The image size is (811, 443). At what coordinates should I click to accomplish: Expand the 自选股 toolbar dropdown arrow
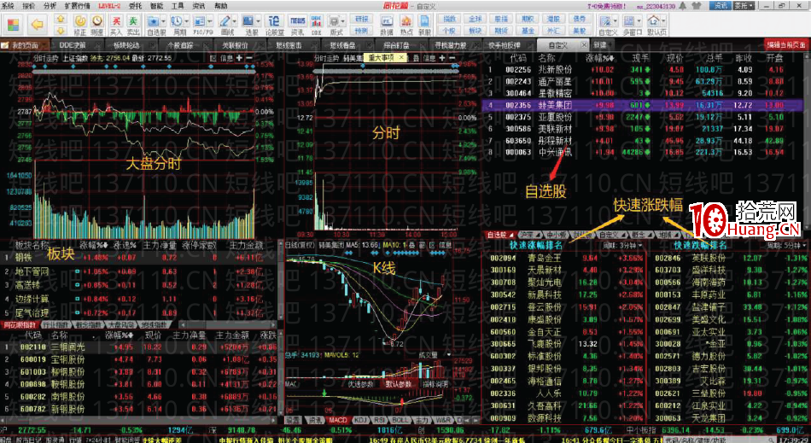(164, 21)
